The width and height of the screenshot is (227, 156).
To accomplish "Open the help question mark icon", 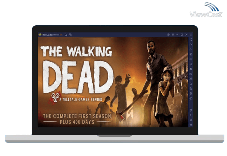I will 168,35.
